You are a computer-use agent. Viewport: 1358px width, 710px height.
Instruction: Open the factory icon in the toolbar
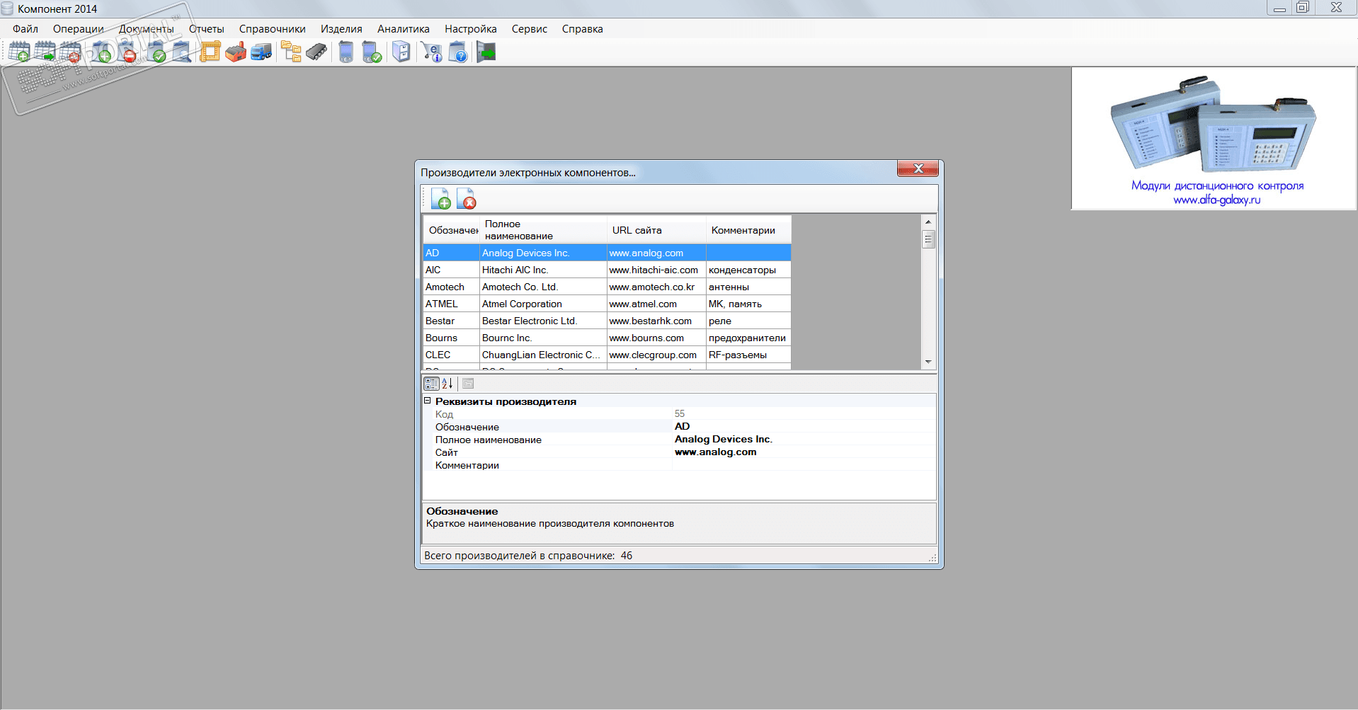click(236, 52)
